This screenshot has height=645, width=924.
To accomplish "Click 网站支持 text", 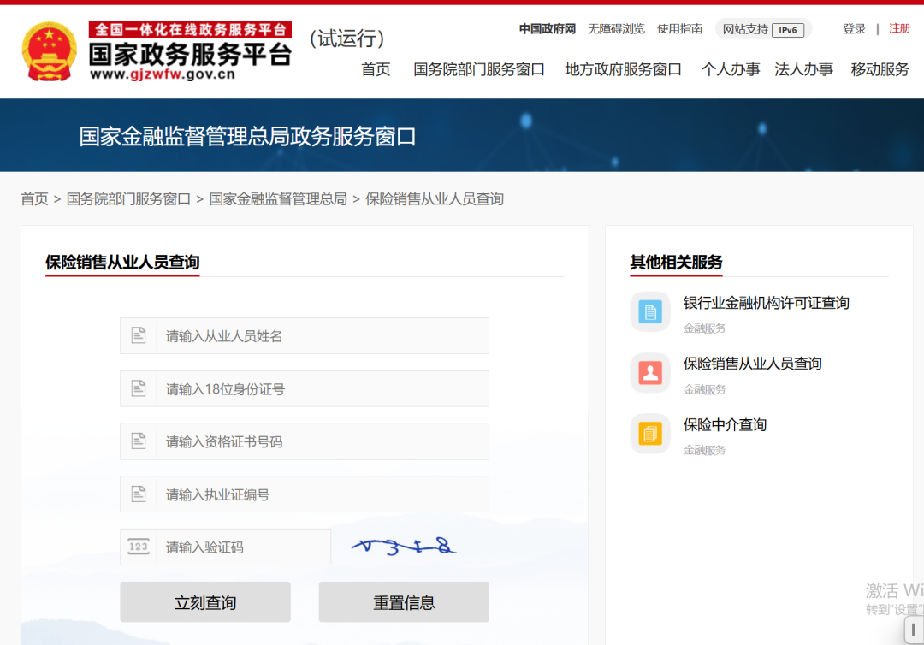I will click(745, 29).
